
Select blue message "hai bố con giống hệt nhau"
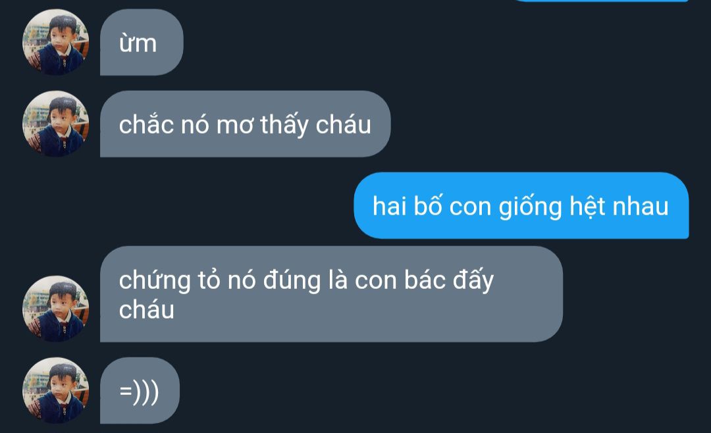tap(521, 205)
